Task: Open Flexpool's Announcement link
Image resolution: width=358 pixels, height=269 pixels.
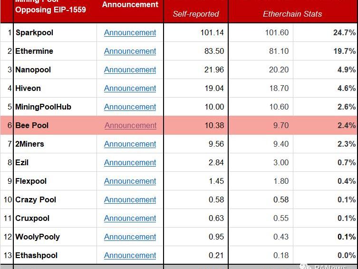Action: point(130,181)
